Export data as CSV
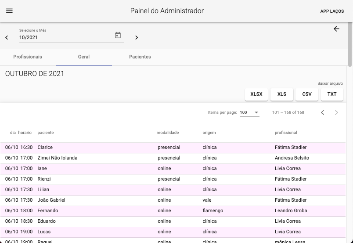 click(307, 94)
